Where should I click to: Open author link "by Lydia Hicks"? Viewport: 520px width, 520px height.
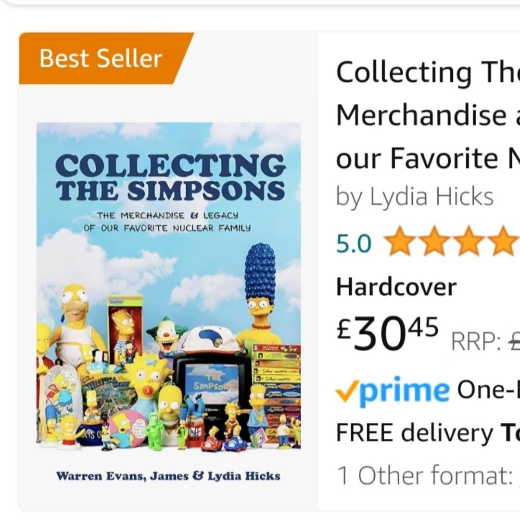tap(415, 197)
